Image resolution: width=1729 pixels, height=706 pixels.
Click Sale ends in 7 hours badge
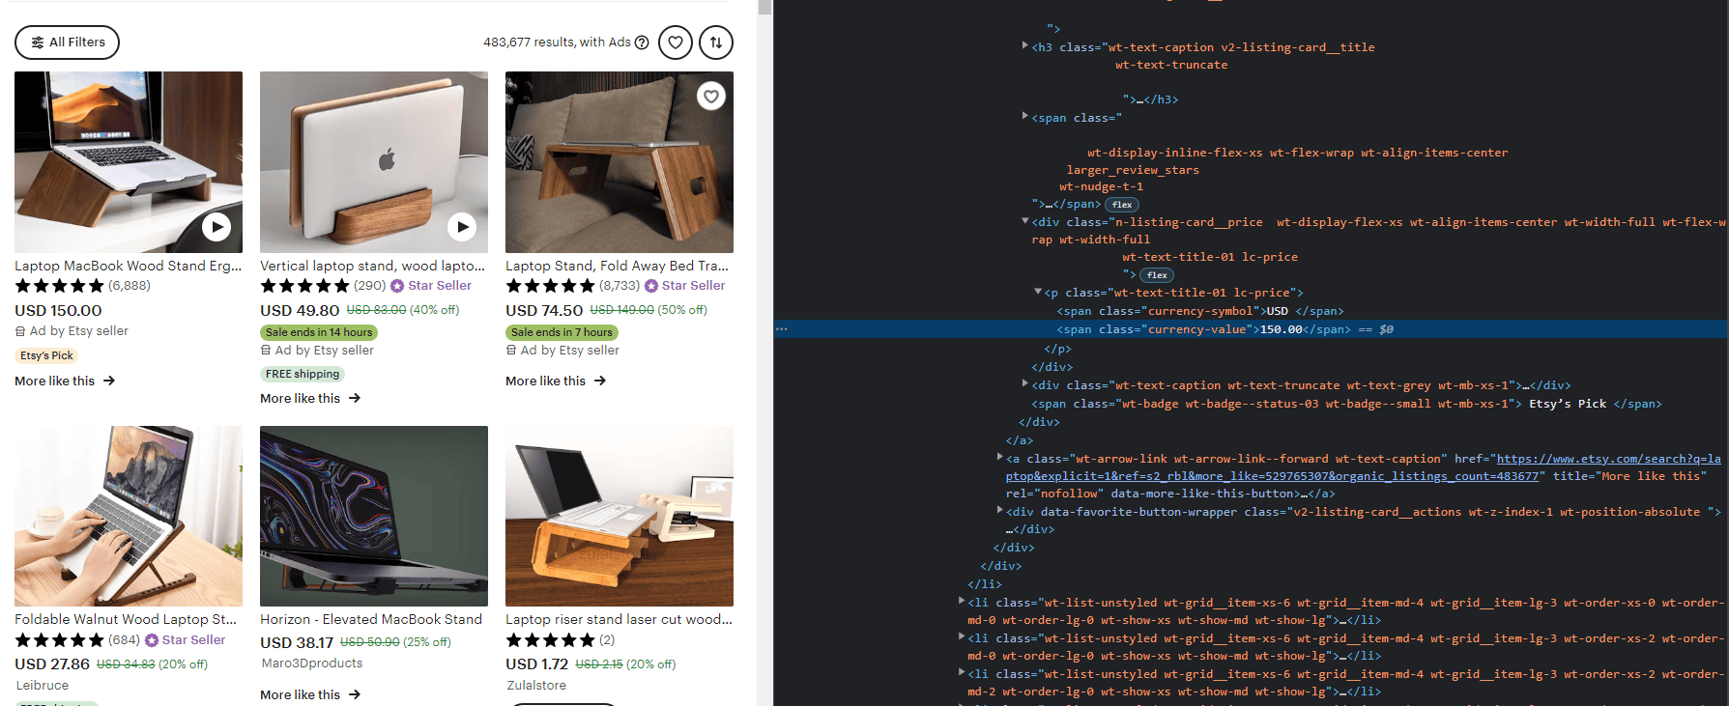click(x=562, y=332)
